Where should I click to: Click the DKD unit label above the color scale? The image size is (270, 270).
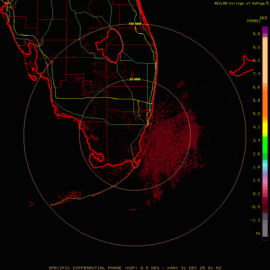pos(264,18)
